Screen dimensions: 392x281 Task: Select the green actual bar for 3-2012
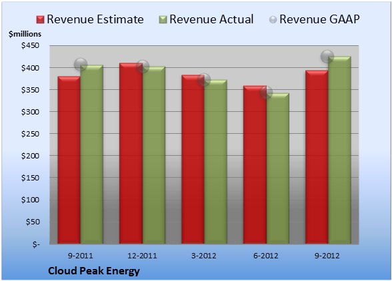(x=215, y=162)
